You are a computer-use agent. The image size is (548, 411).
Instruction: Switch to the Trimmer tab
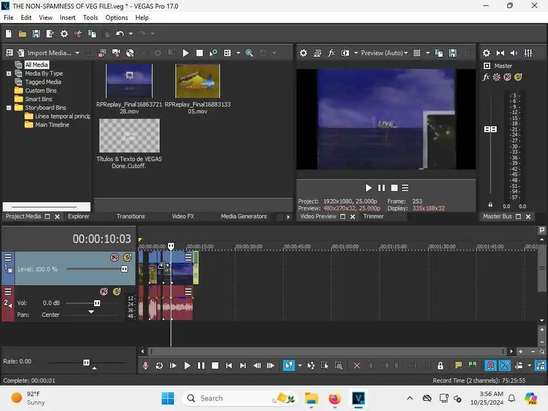click(x=374, y=216)
